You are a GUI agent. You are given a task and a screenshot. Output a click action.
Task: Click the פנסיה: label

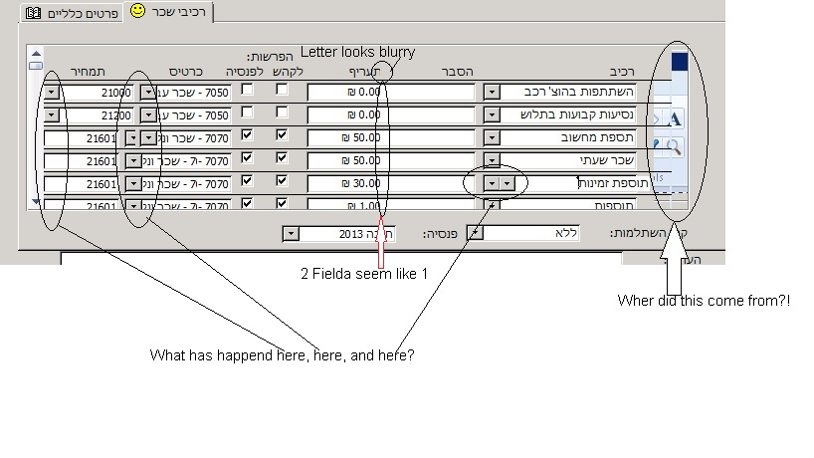click(440, 234)
